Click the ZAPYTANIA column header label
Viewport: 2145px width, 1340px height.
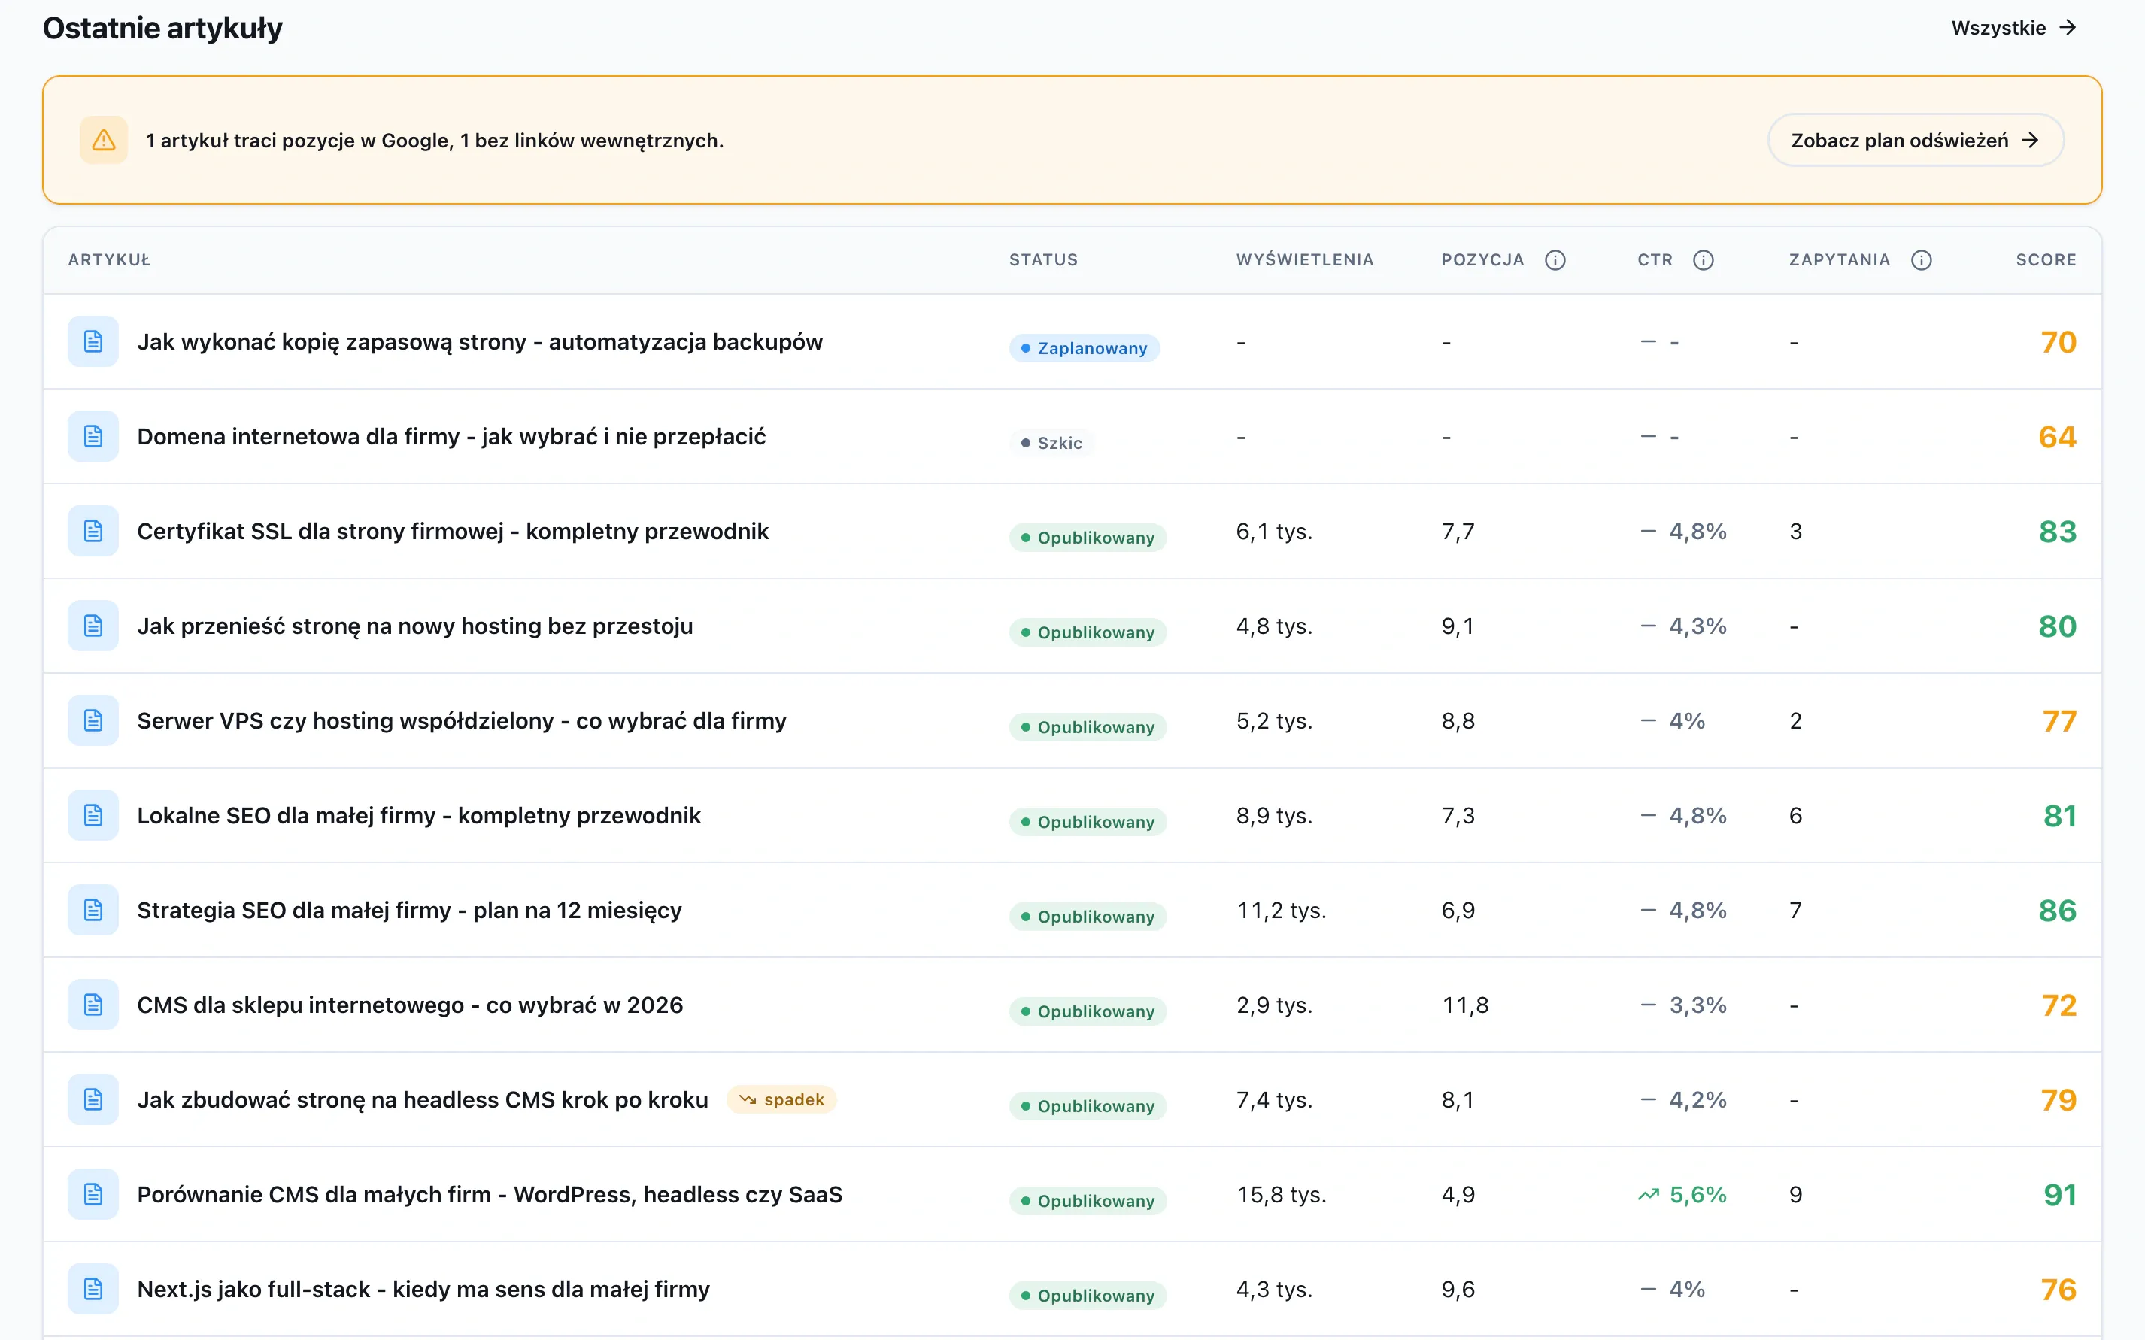1839,259
